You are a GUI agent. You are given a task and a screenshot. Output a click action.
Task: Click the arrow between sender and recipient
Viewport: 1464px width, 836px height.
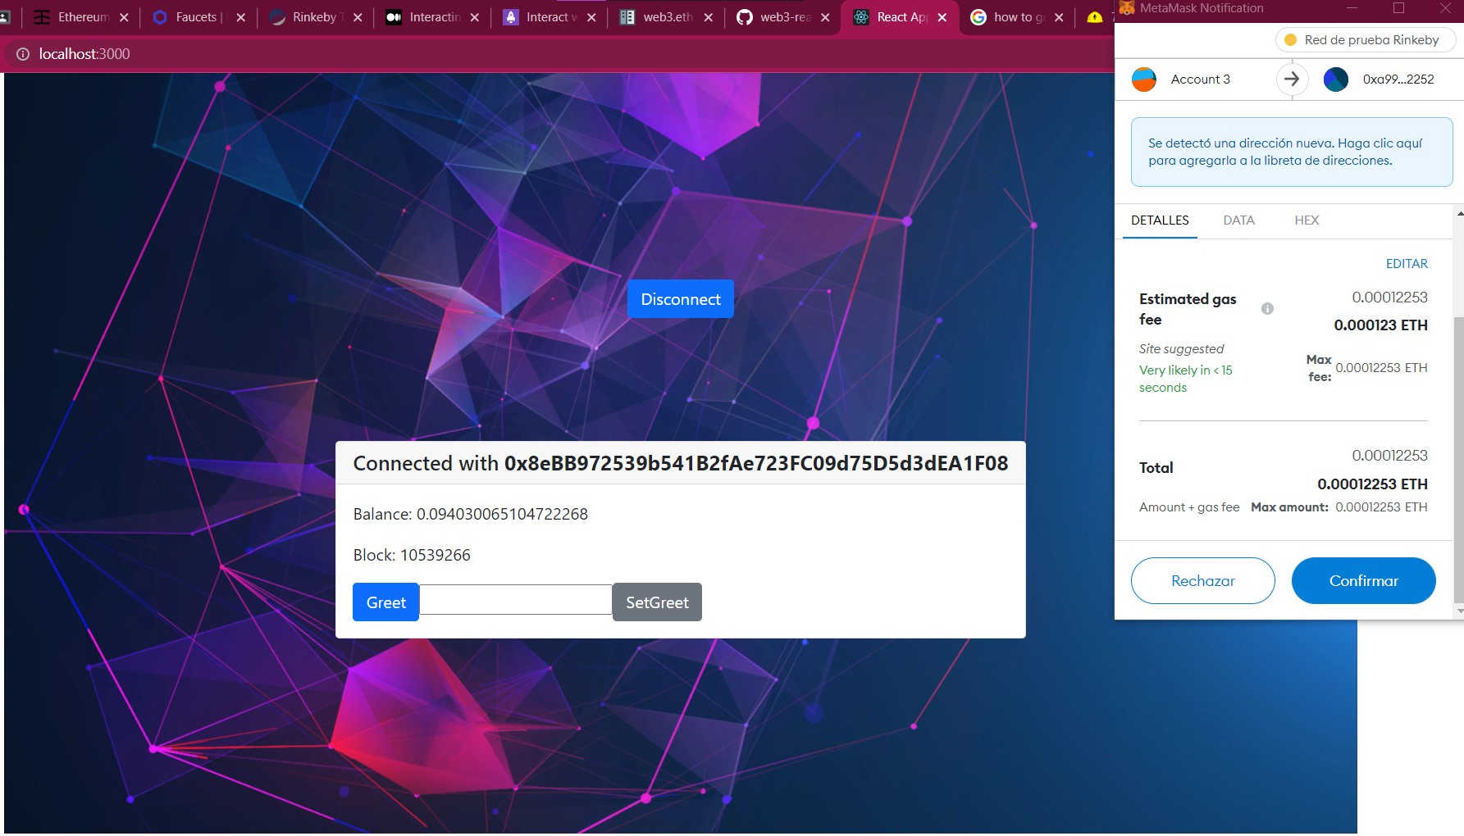[1291, 80]
